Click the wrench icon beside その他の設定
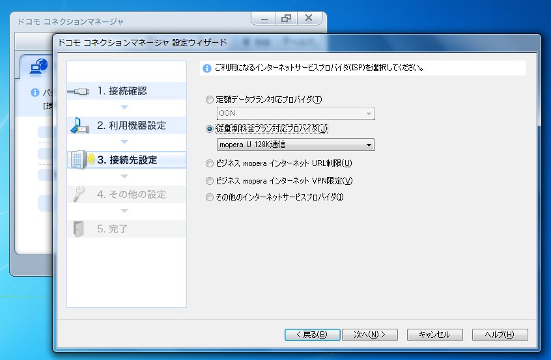 [x=79, y=194]
